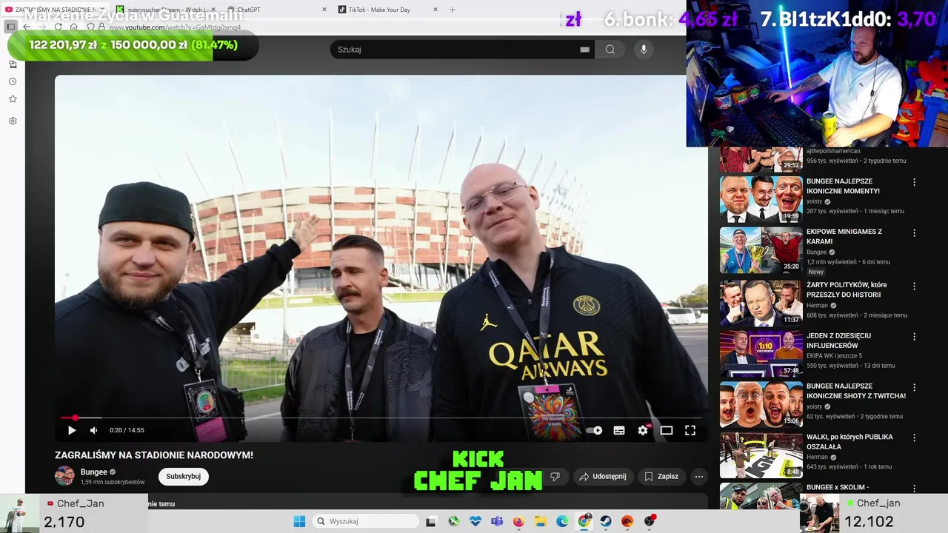Enter fullscreen video mode
This screenshot has height=533, width=948.
690,430
